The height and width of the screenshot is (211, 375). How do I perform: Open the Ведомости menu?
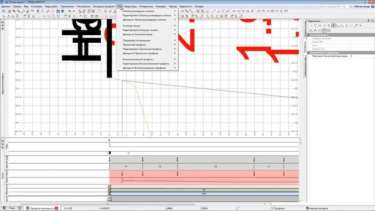click(186, 6)
